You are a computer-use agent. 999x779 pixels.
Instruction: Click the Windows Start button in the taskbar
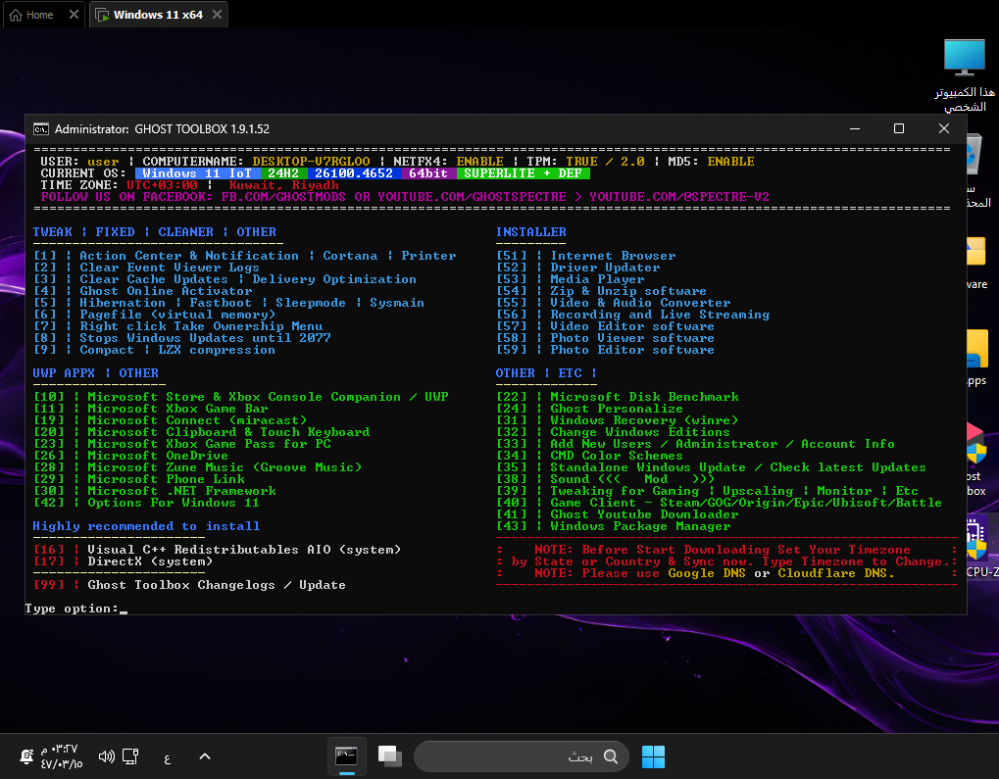pos(653,756)
